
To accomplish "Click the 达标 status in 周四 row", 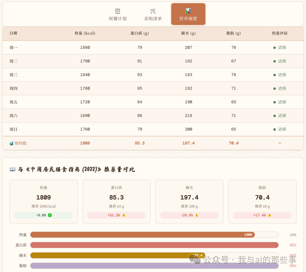I will pos(280,88).
